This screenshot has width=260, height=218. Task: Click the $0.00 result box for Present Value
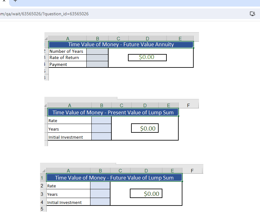click(x=145, y=128)
